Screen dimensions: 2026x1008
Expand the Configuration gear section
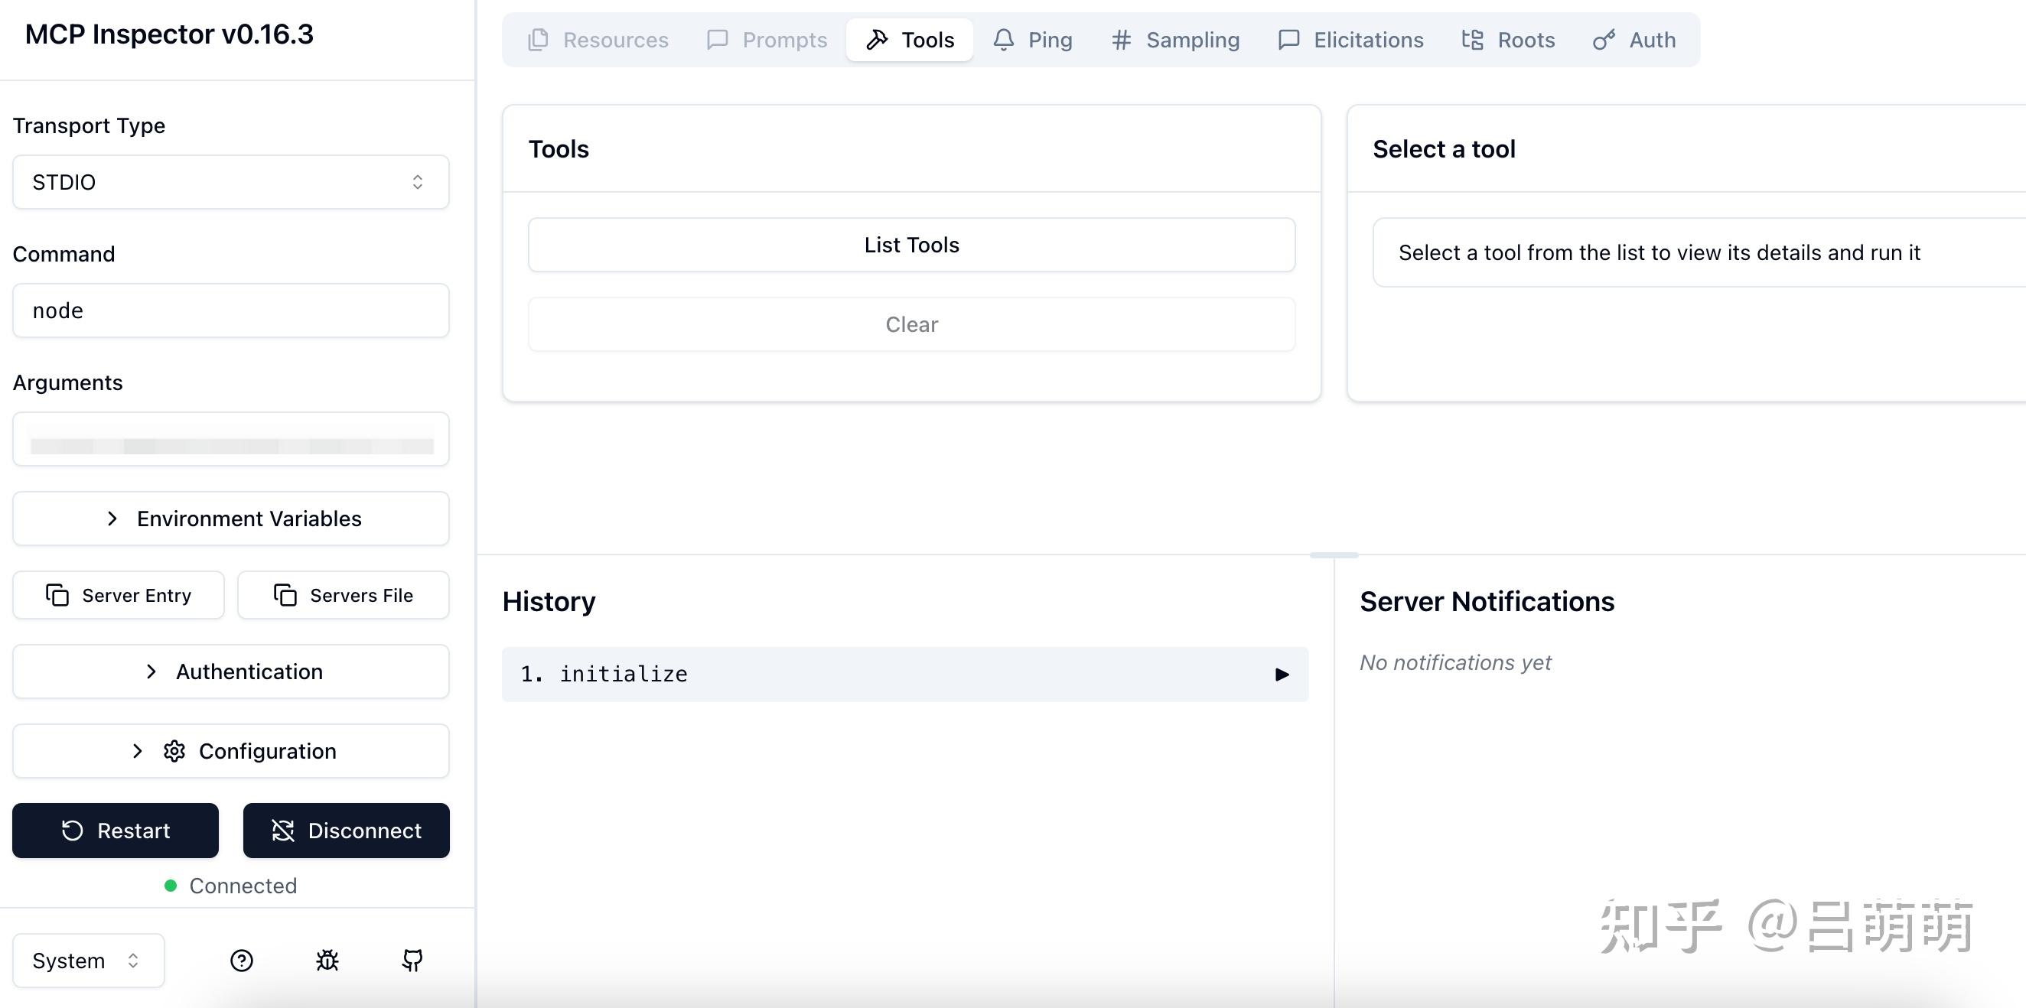coord(230,751)
